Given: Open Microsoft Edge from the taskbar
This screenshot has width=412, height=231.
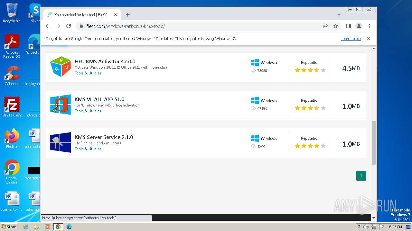Looking at the screenshot, I should 69,227.
